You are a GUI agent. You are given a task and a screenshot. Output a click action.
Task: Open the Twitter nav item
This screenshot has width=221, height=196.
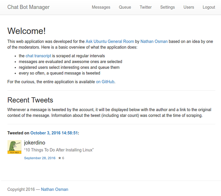point(145,7)
